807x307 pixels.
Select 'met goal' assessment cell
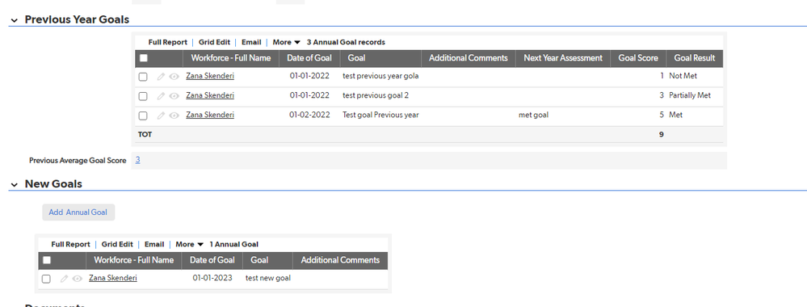(x=534, y=115)
